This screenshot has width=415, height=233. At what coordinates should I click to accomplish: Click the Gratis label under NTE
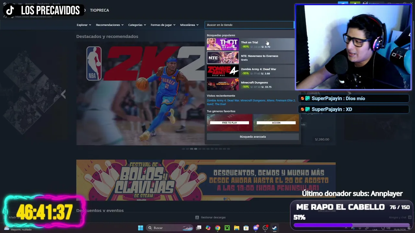click(x=244, y=60)
